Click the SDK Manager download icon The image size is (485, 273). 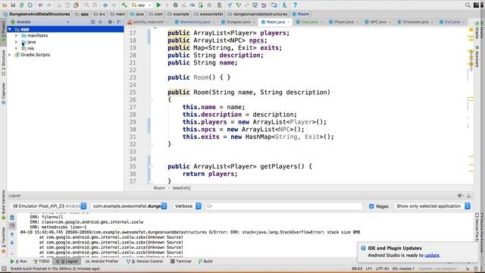285,5
